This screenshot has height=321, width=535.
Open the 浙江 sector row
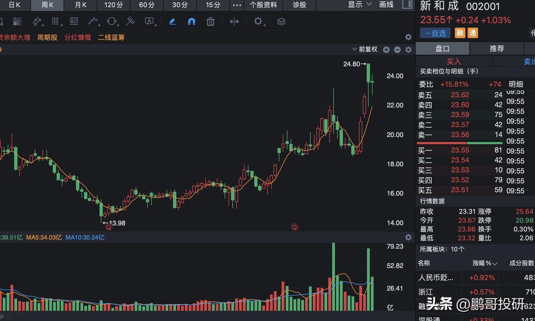coord(476,292)
